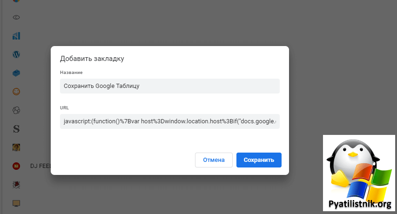Click the WordPress bookmark favicon

pos(16,54)
